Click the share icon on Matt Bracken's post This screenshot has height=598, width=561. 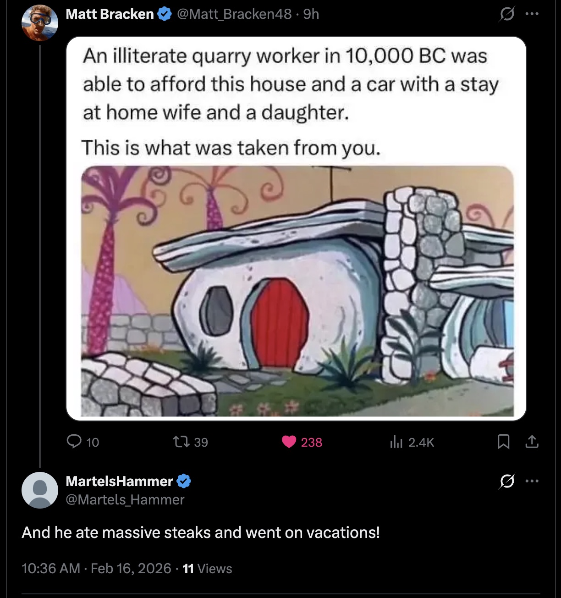pos(532,442)
